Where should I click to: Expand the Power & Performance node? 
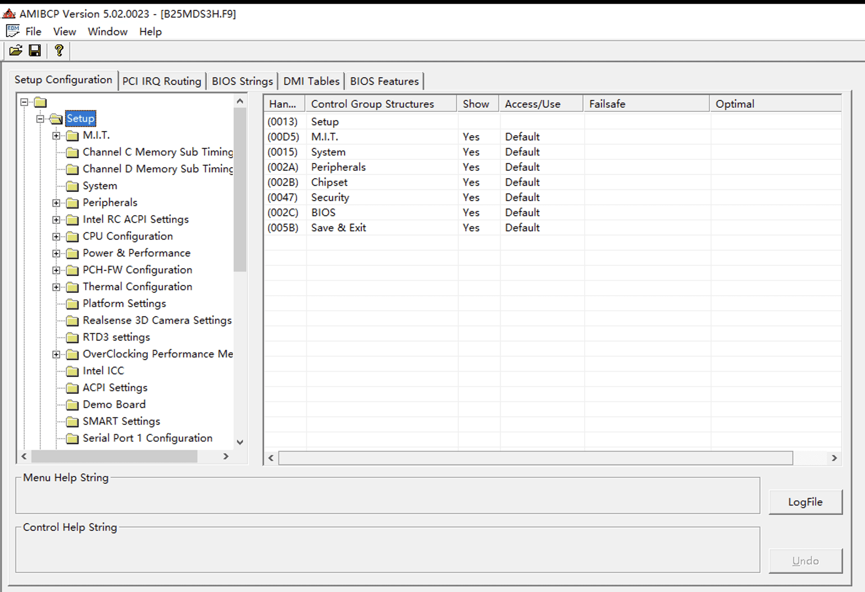click(x=56, y=253)
